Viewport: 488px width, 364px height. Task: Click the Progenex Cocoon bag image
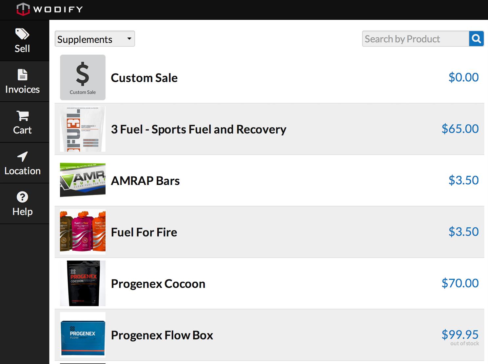pyautogui.click(x=83, y=283)
